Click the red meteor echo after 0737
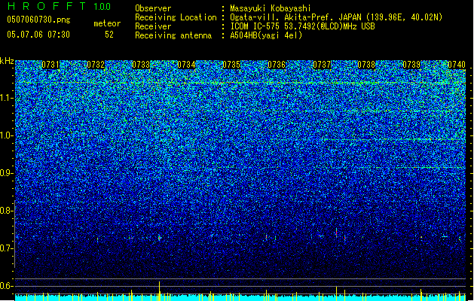 coord(336,233)
